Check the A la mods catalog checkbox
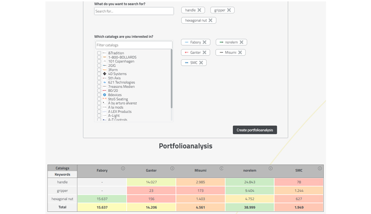 (x=99, y=107)
